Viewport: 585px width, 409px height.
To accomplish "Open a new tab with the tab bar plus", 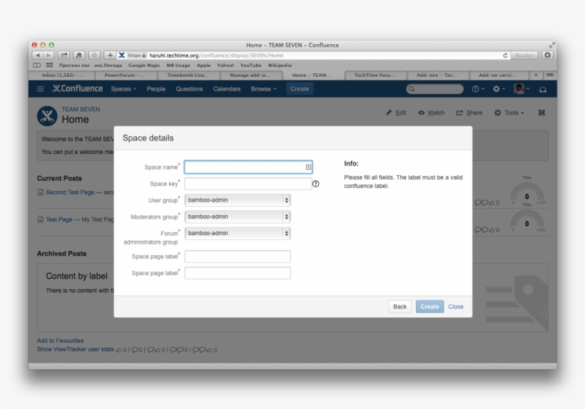I will click(x=536, y=76).
